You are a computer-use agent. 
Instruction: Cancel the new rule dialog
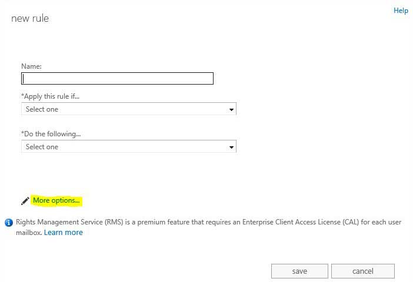pyautogui.click(x=362, y=271)
